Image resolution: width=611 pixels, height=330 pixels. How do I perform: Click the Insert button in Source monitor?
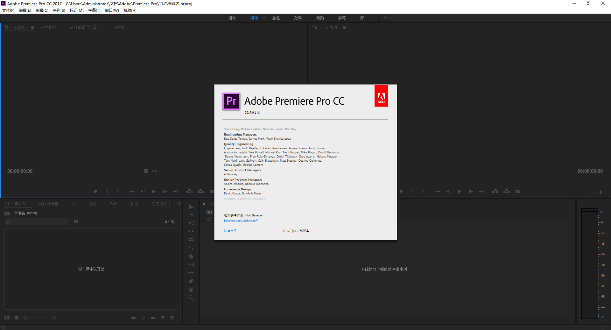coord(189,192)
